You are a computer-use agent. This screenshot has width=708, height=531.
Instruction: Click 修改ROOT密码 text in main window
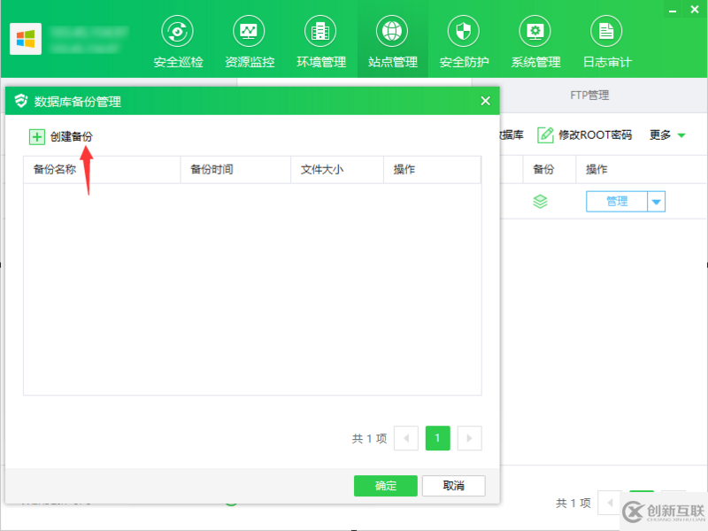point(595,135)
